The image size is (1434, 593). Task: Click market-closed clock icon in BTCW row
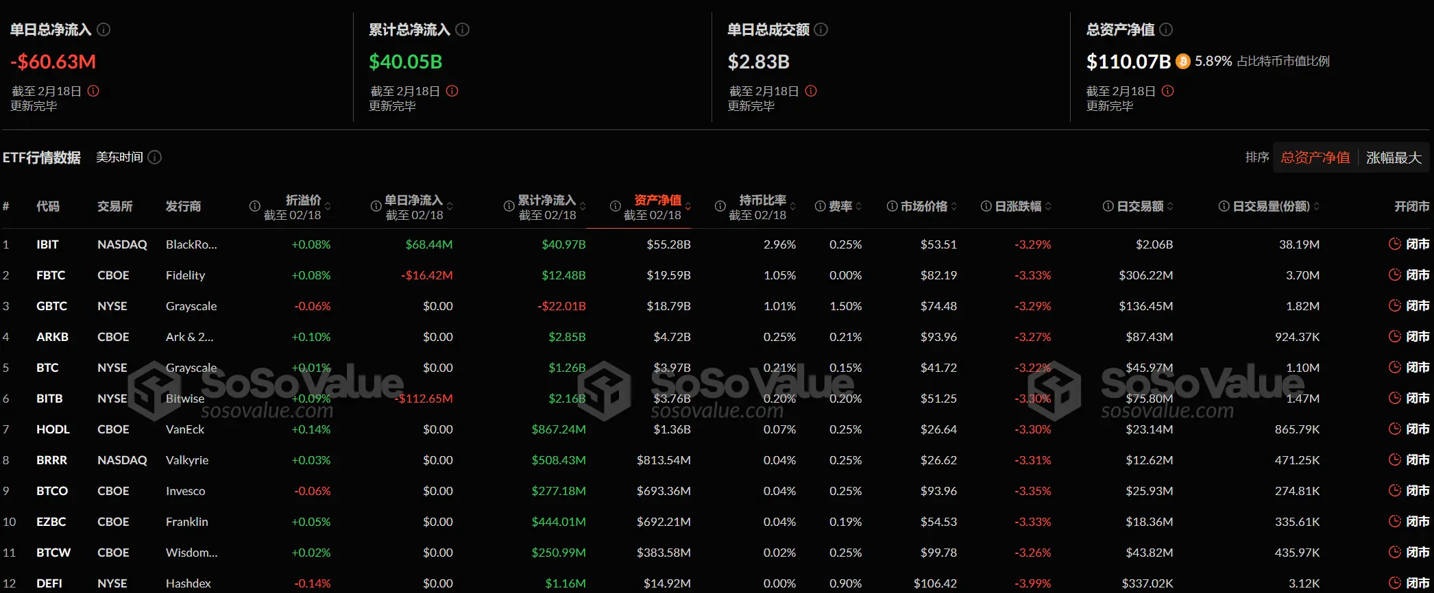(1395, 552)
